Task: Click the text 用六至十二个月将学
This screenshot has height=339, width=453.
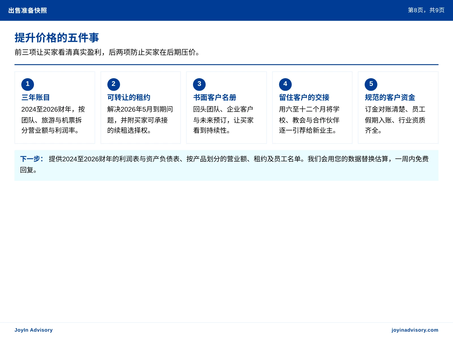Action: click(x=309, y=109)
